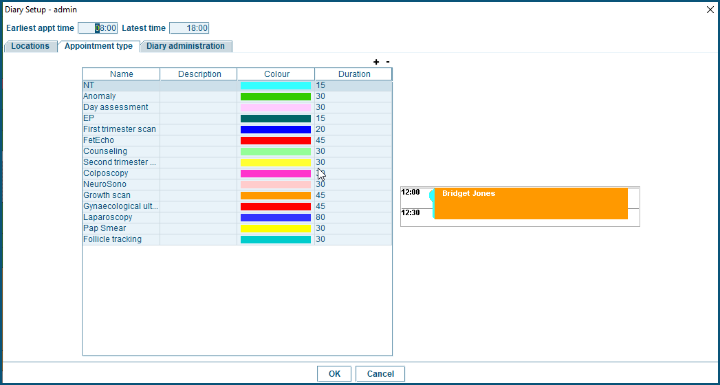The width and height of the screenshot is (720, 385).
Task: Click the Latest time field
Action: [x=189, y=28]
